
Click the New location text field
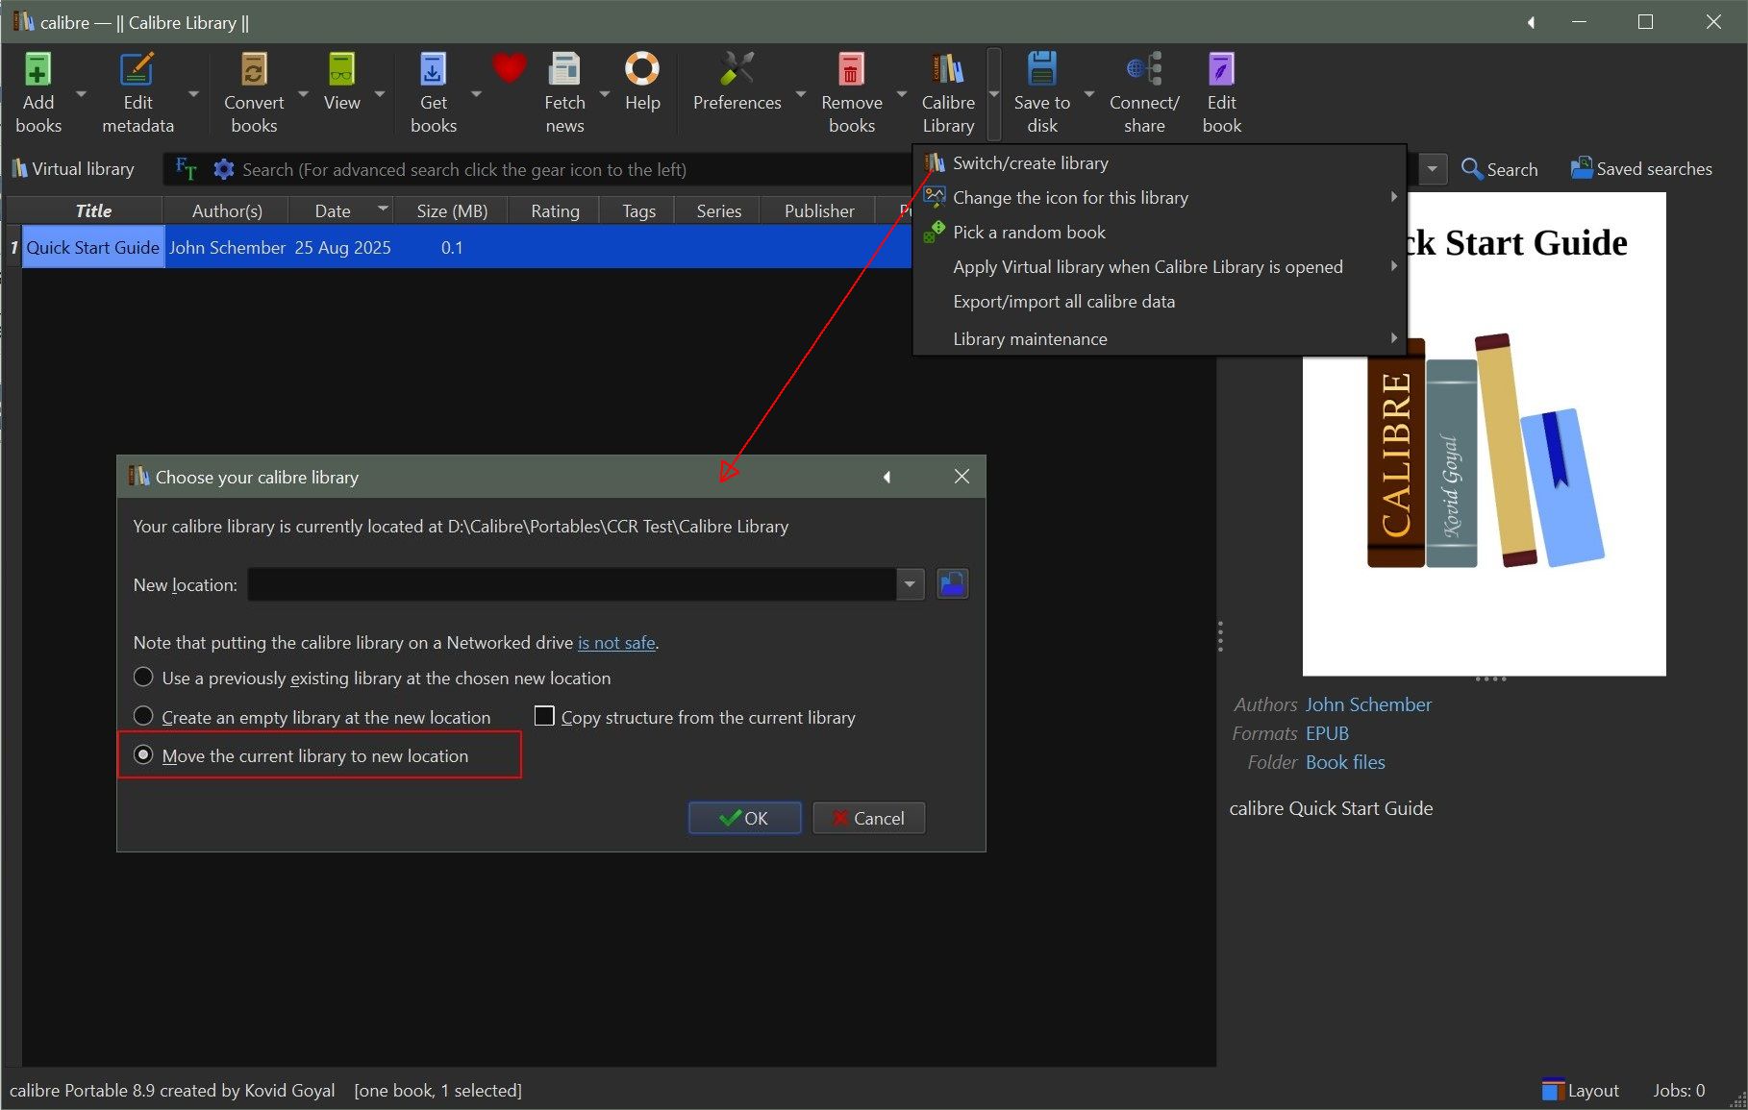coord(571,584)
